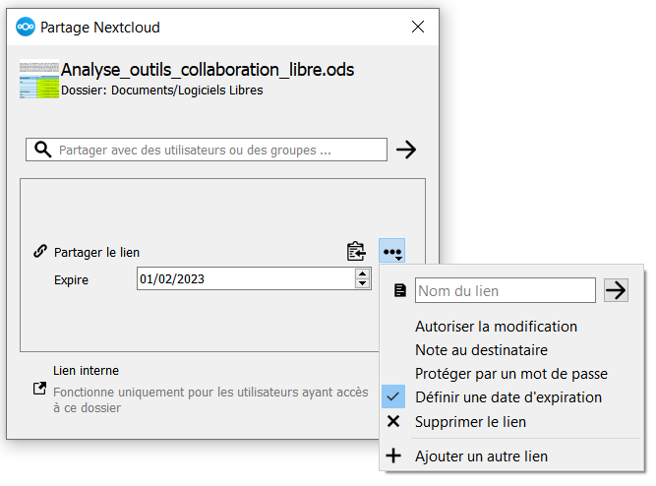Click the note icon beside Nom du lien

(x=399, y=291)
